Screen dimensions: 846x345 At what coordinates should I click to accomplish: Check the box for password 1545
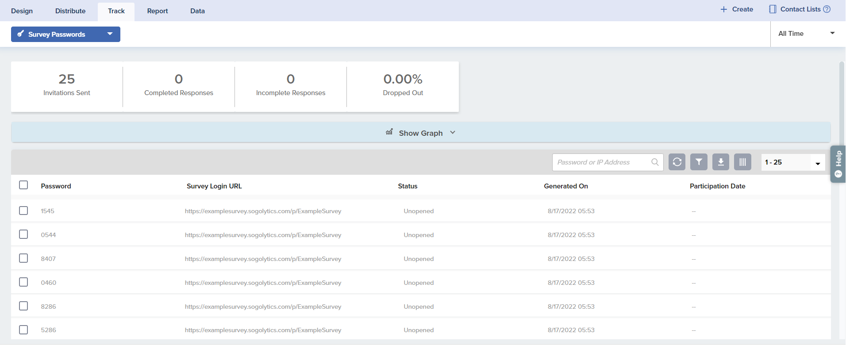click(23, 211)
